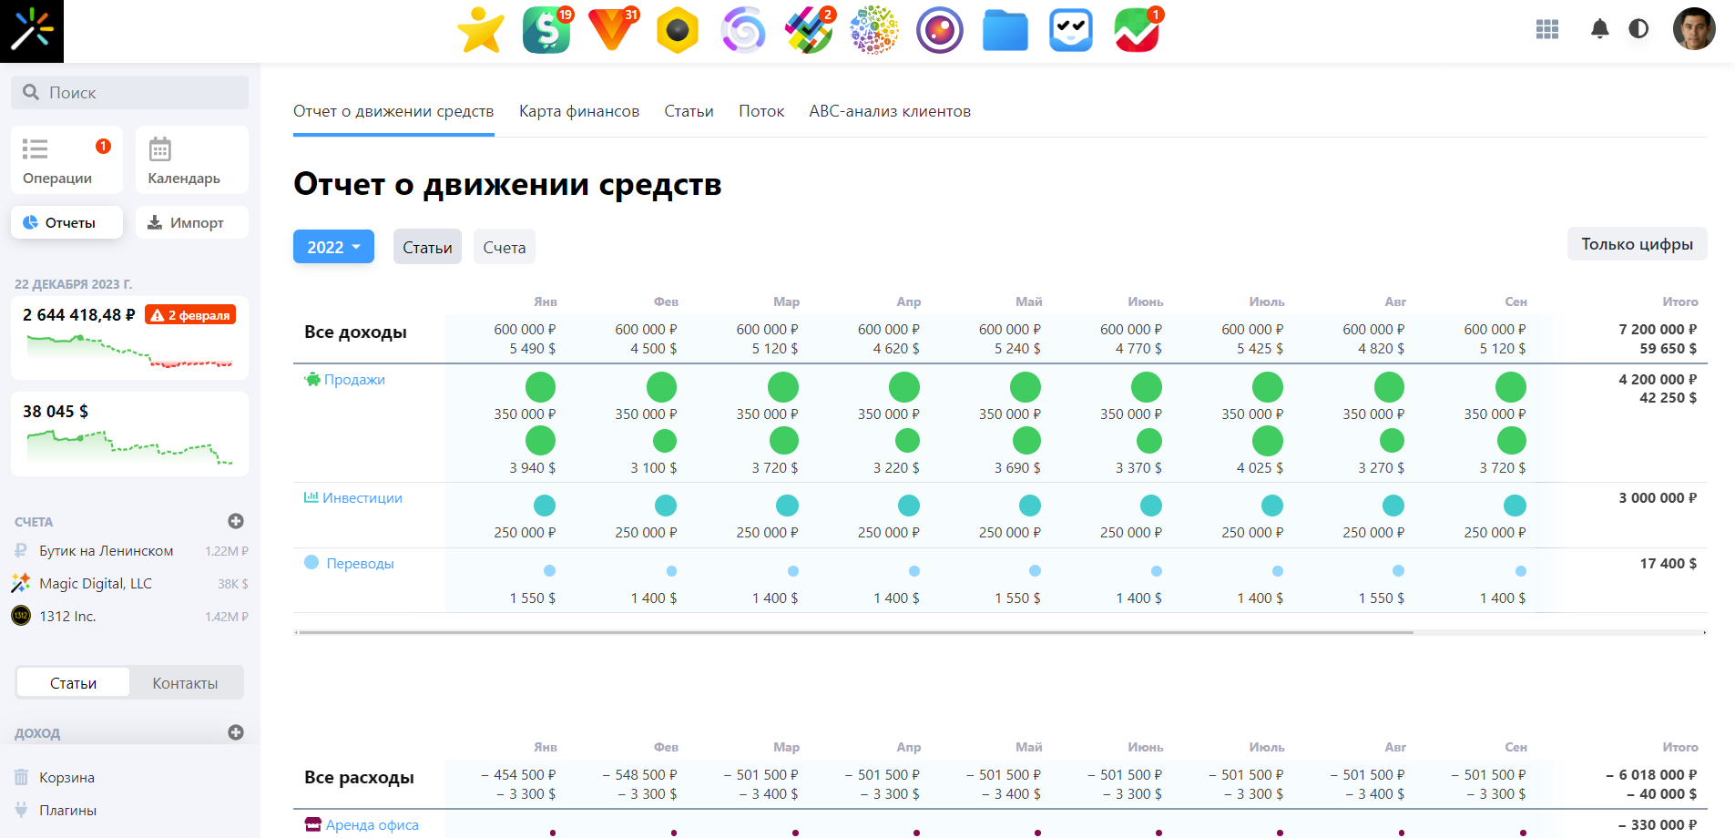Screen dimensions: 1735x838
Task: Click inside the Поиск search field
Action: [x=129, y=92]
